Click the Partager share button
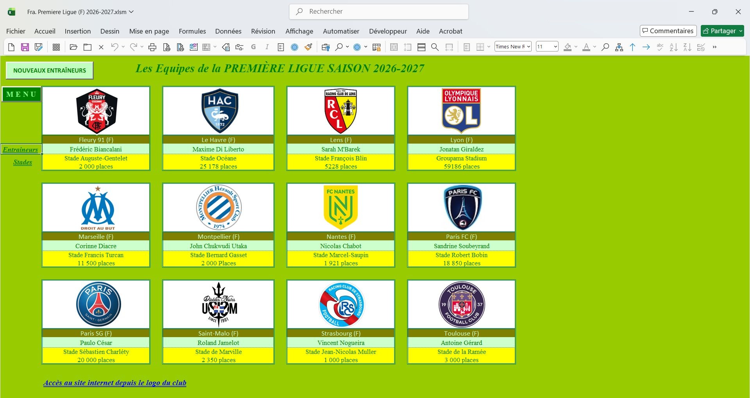The width and height of the screenshot is (750, 398). tap(722, 31)
